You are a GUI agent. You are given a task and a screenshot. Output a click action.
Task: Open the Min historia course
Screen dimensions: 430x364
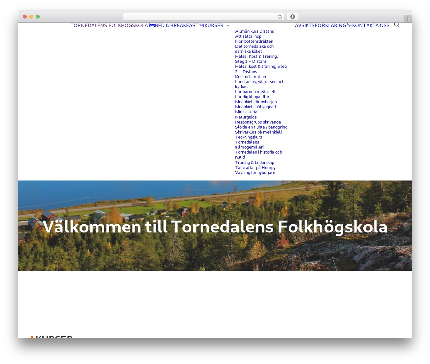246,112
